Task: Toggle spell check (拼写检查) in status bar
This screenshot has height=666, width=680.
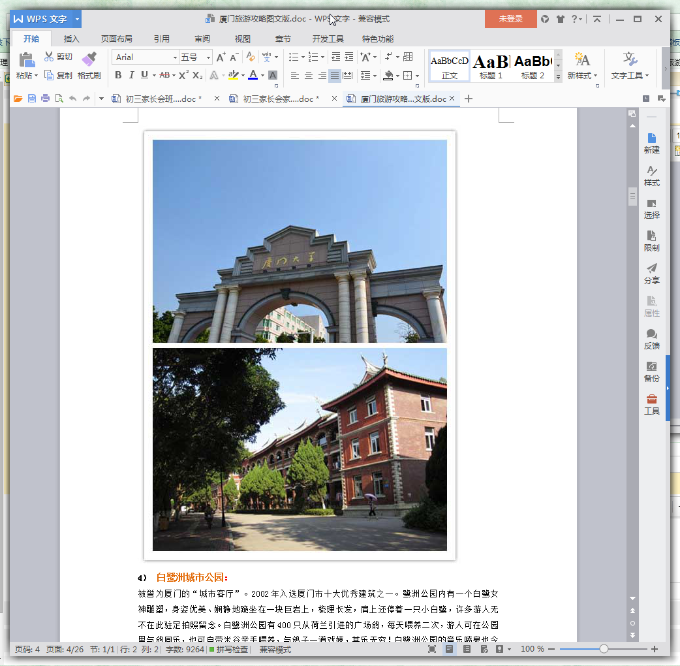Action: [x=228, y=650]
